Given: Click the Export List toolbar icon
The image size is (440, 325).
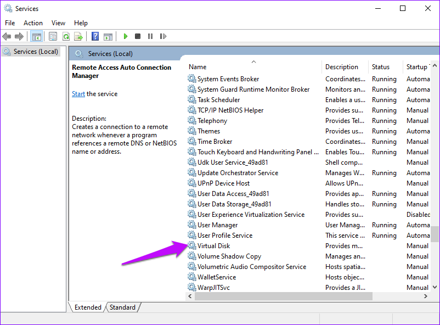Looking at the screenshot, I should point(78,36).
